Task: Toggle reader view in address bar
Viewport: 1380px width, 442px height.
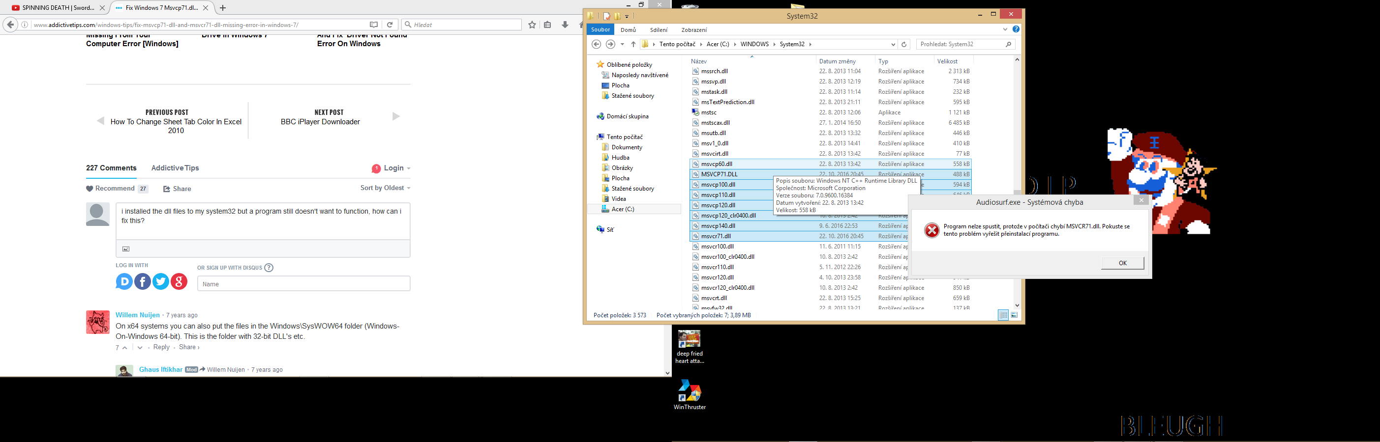Action: tap(373, 25)
